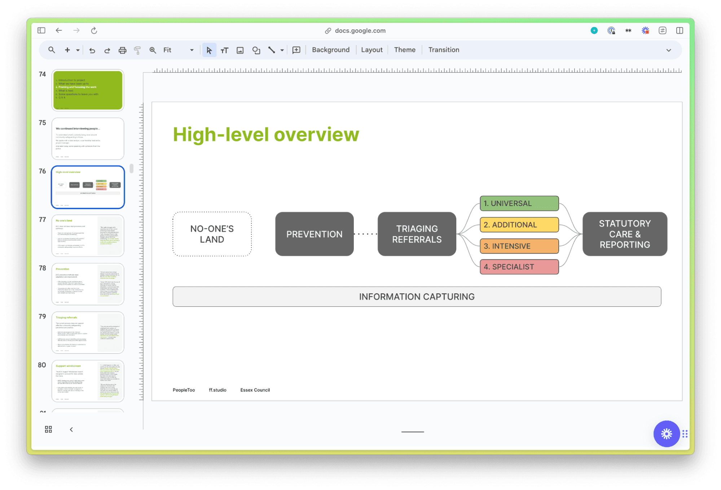
Task: Select the yellow 2. ADDITIONAL box
Action: click(519, 225)
